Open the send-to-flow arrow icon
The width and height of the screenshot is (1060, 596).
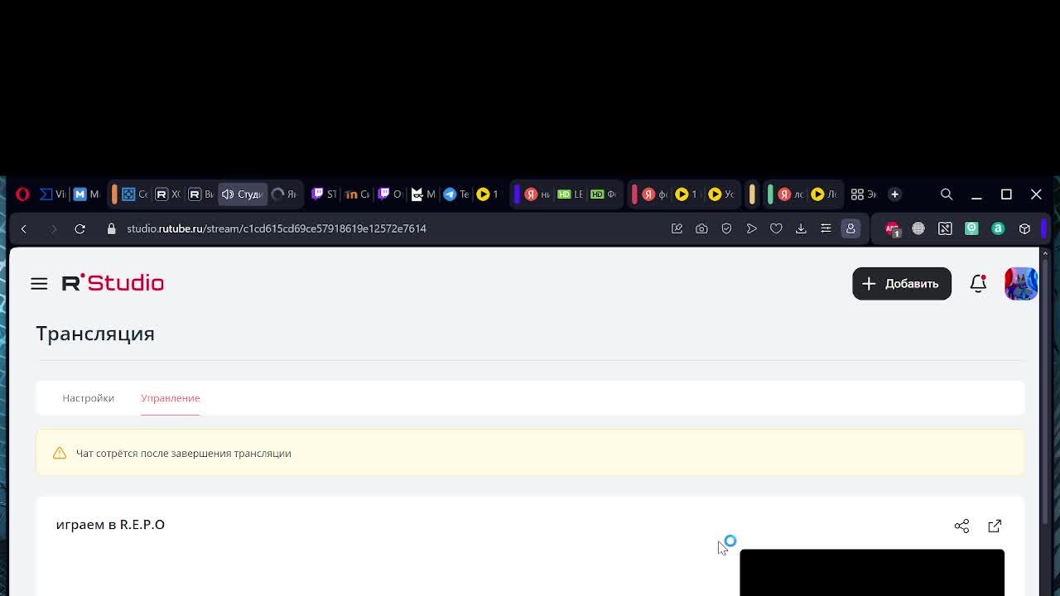[751, 228]
